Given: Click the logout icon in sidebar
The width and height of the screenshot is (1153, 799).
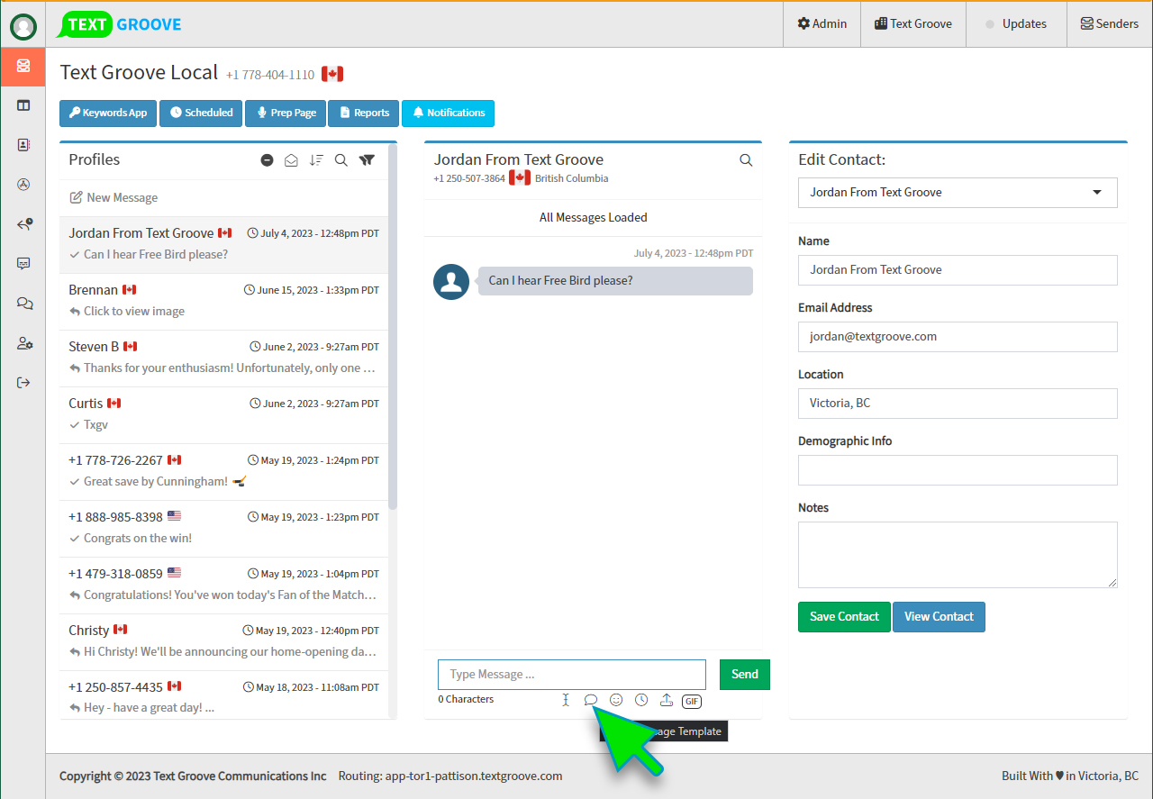Looking at the screenshot, I should [23, 383].
